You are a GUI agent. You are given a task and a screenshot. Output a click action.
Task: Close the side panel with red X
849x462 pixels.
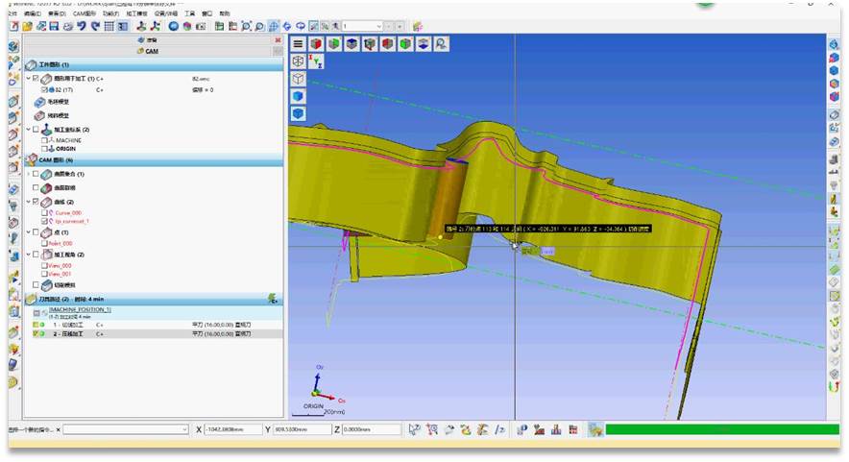click(278, 40)
